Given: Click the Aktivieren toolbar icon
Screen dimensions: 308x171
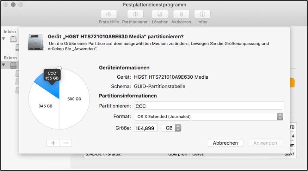Looking at the screenshot, I should tap(181, 14).
